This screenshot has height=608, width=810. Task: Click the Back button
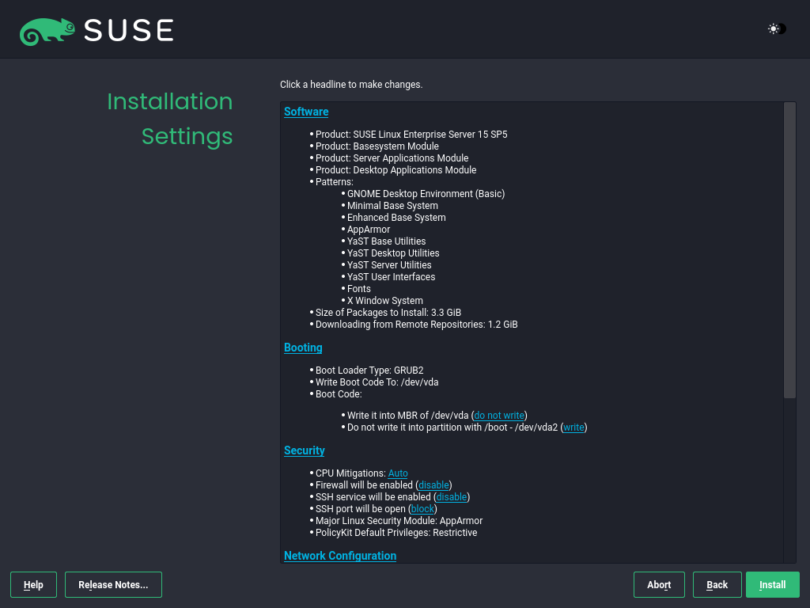pos(717,584)
